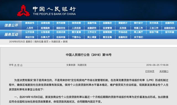Click THE PEOPLE'S BANK OF CHINA header text
This screenshot has height=105, width=177.
(x=54, y=14)
